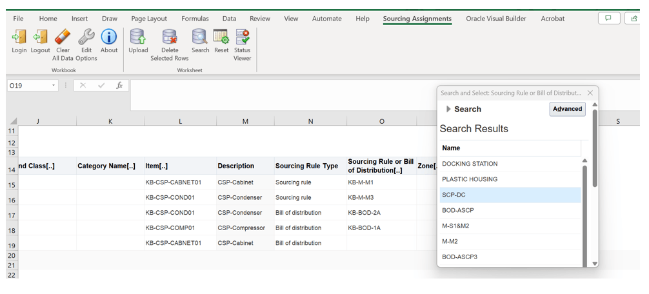Screen dimensions: 649x294
Task: Switch to the Home tab
Action: pos(48,19)
